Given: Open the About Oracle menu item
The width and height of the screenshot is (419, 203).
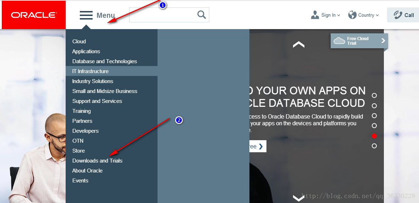Looking at the screenshot, I should point(87,170).
